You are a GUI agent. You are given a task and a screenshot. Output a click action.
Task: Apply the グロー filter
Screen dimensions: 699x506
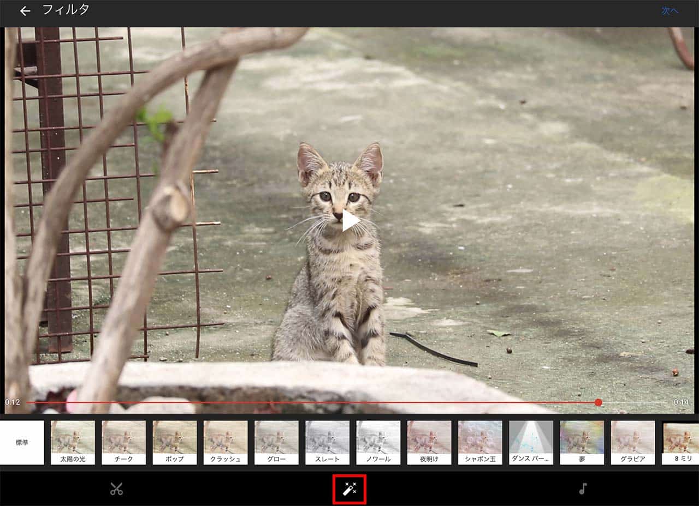(x=276, y=442)
